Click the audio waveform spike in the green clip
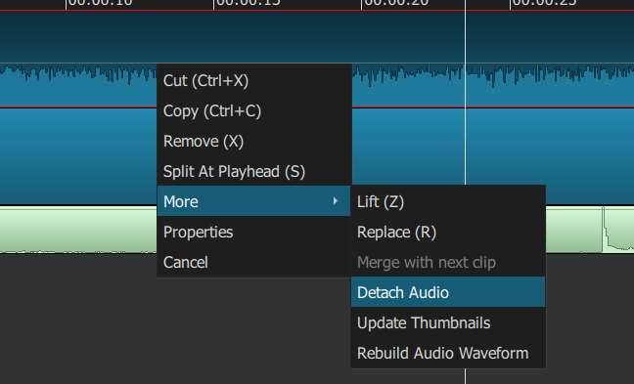Viewport: 634px width, 384px height. tap(606, 230)
